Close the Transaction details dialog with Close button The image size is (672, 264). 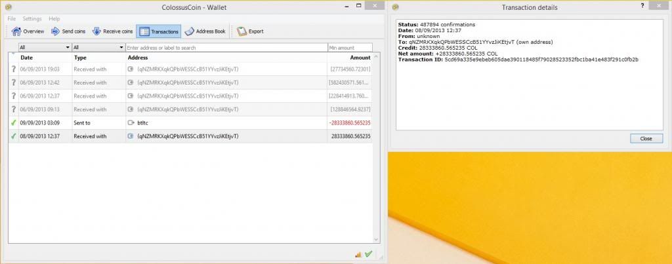tap(646, 139)
